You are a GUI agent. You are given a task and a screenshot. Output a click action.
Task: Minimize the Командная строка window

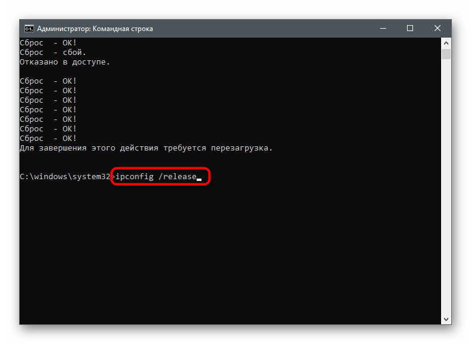coord(383,29)
